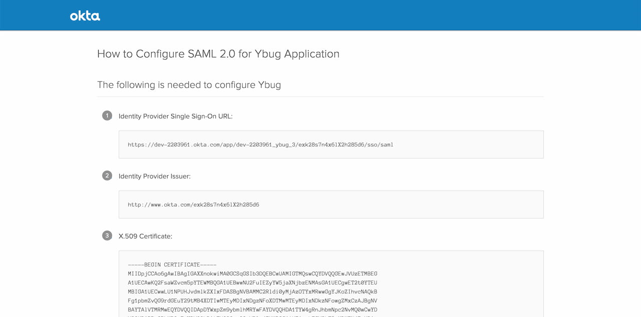Click the 'Identity Provider Issuer:' label
The width and height of the screenshot is (641, 317).
[154, 176]
